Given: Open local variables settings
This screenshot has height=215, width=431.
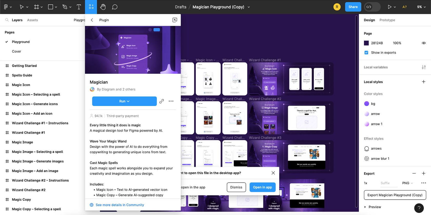Looking at the screenshot, I should click(424, 67).
